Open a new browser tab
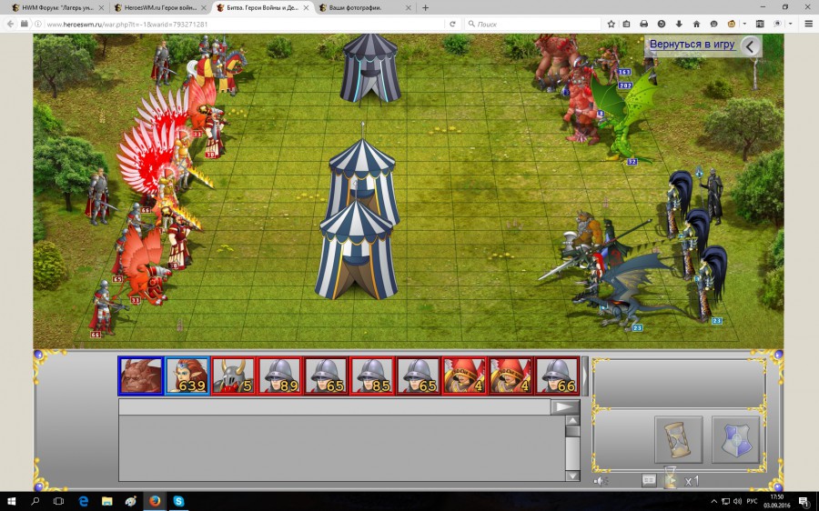 pos(425,8)
